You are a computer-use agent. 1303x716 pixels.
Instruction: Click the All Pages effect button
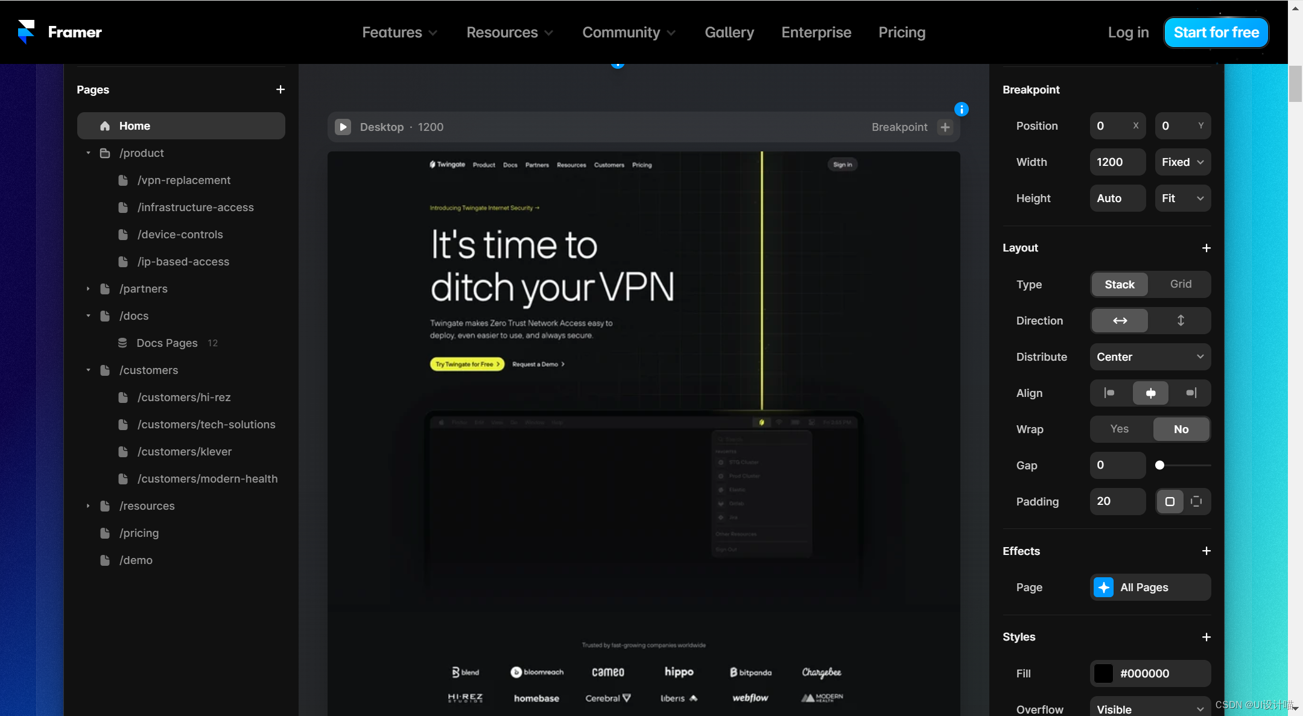[1150, 588]
